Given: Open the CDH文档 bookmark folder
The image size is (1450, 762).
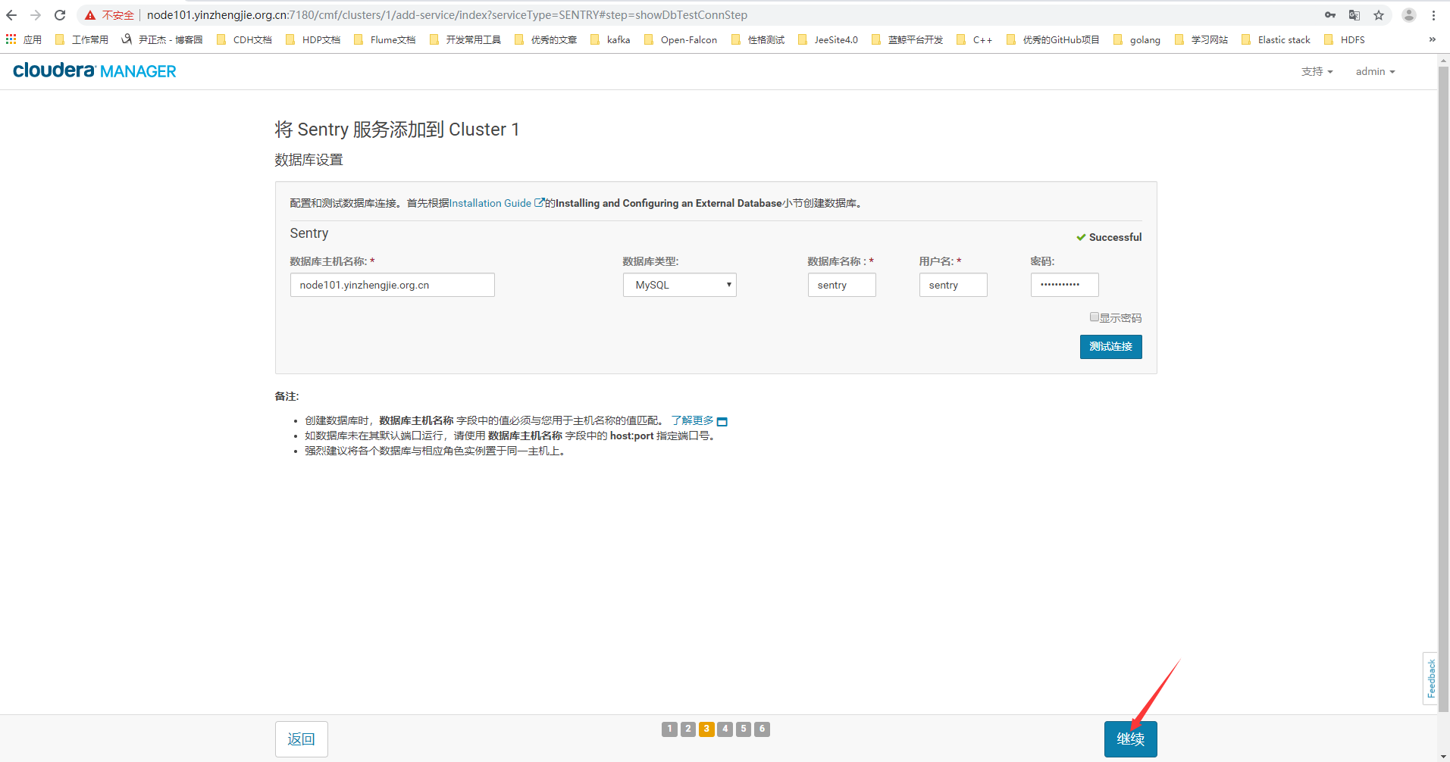Looking at the screenshot, I should point(244,39).
